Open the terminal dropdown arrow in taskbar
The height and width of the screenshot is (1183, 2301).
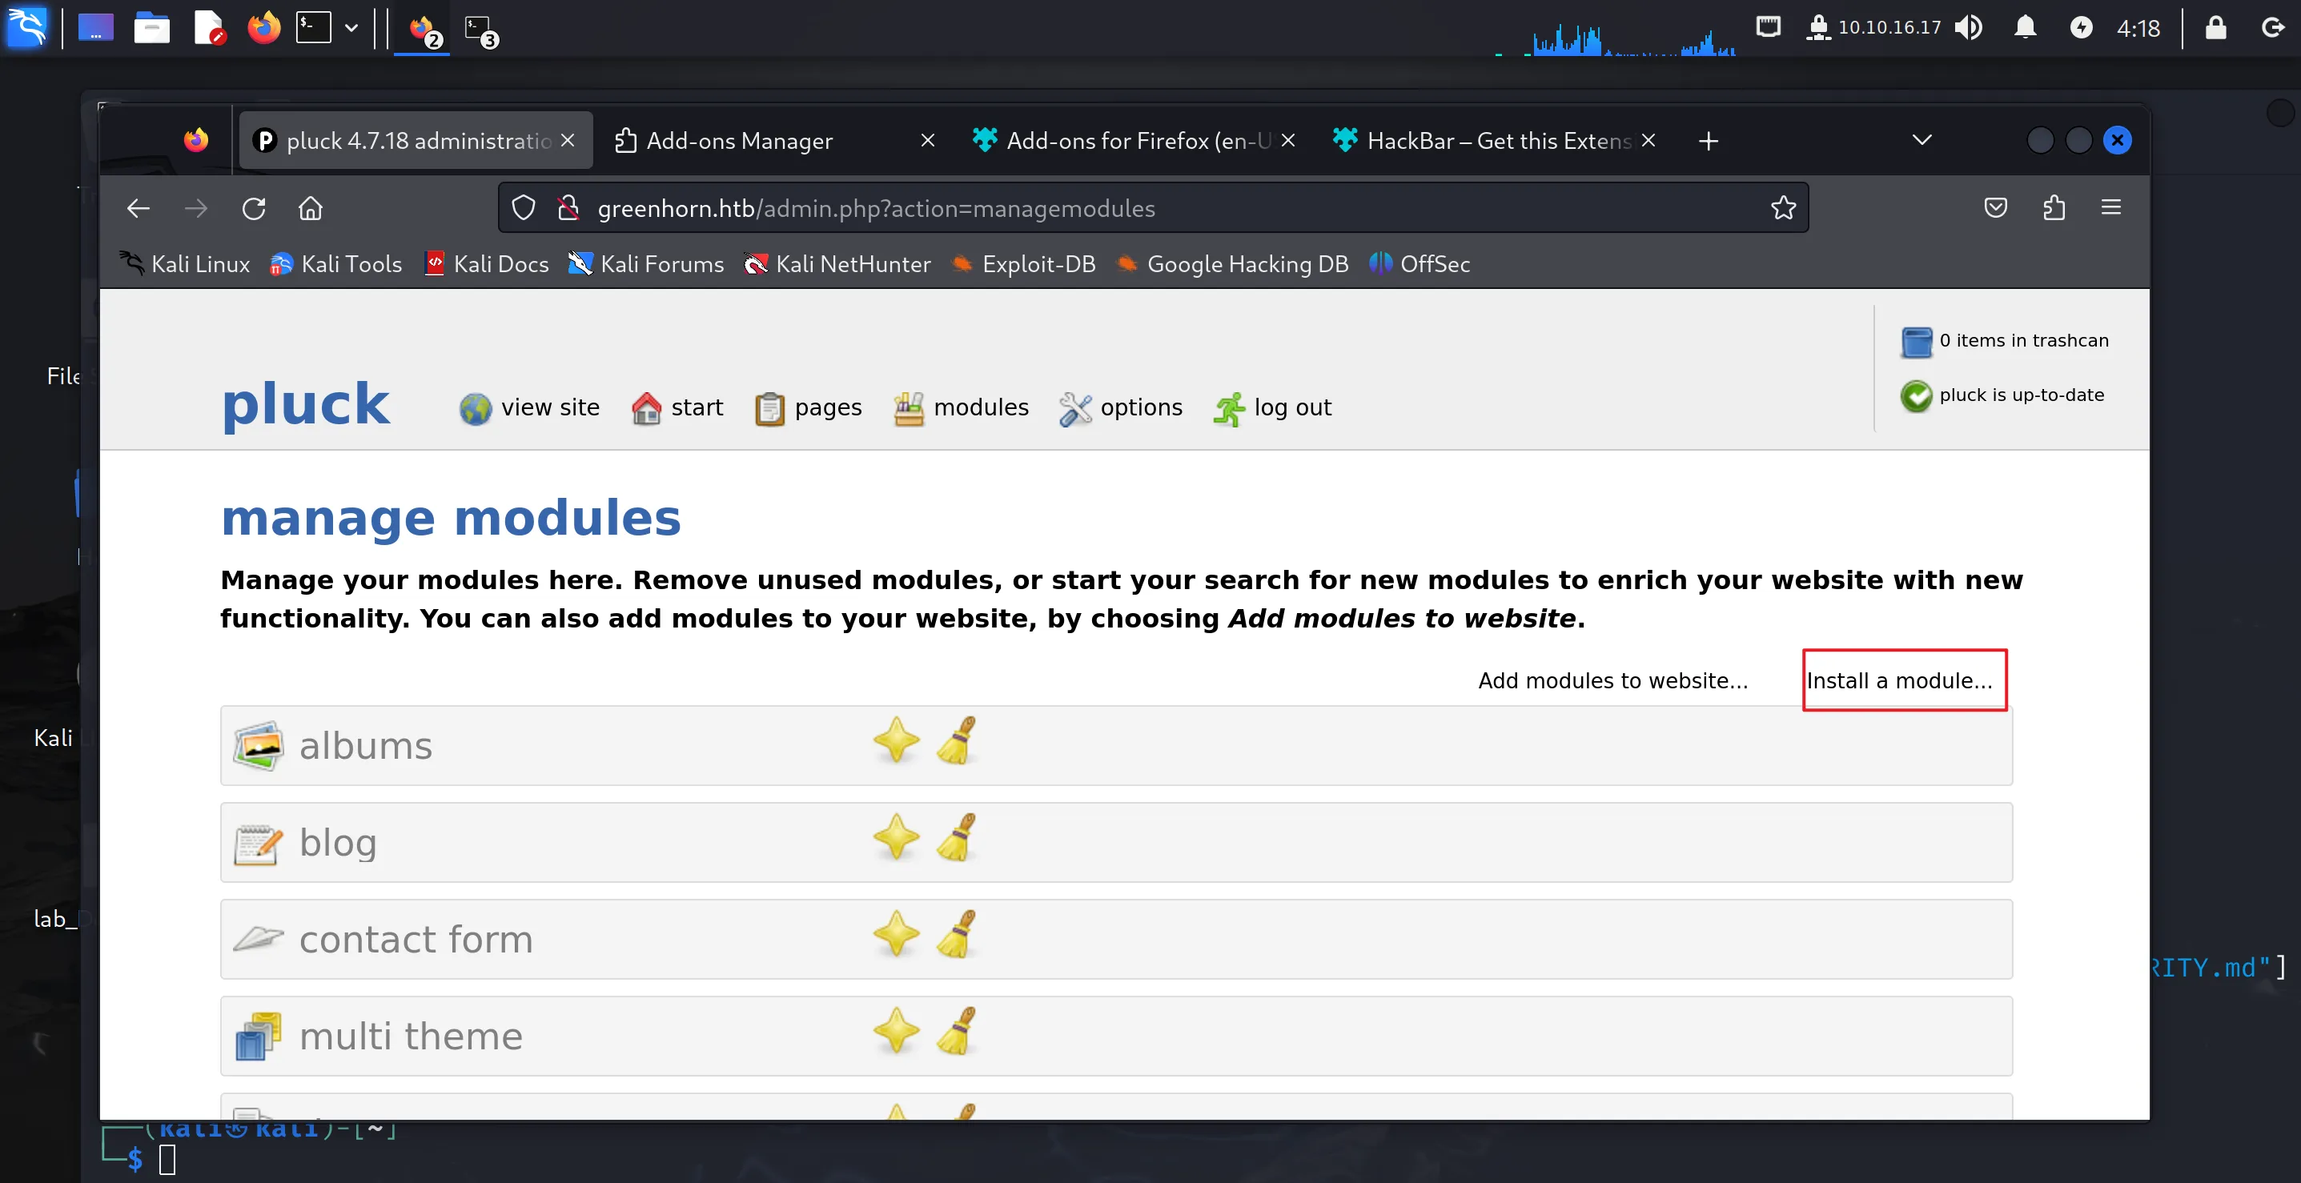(352, 28)
